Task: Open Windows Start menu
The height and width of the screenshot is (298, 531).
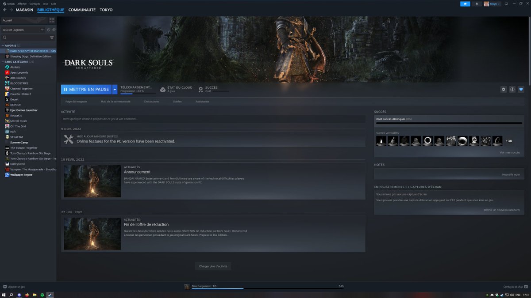Action: 4,294
